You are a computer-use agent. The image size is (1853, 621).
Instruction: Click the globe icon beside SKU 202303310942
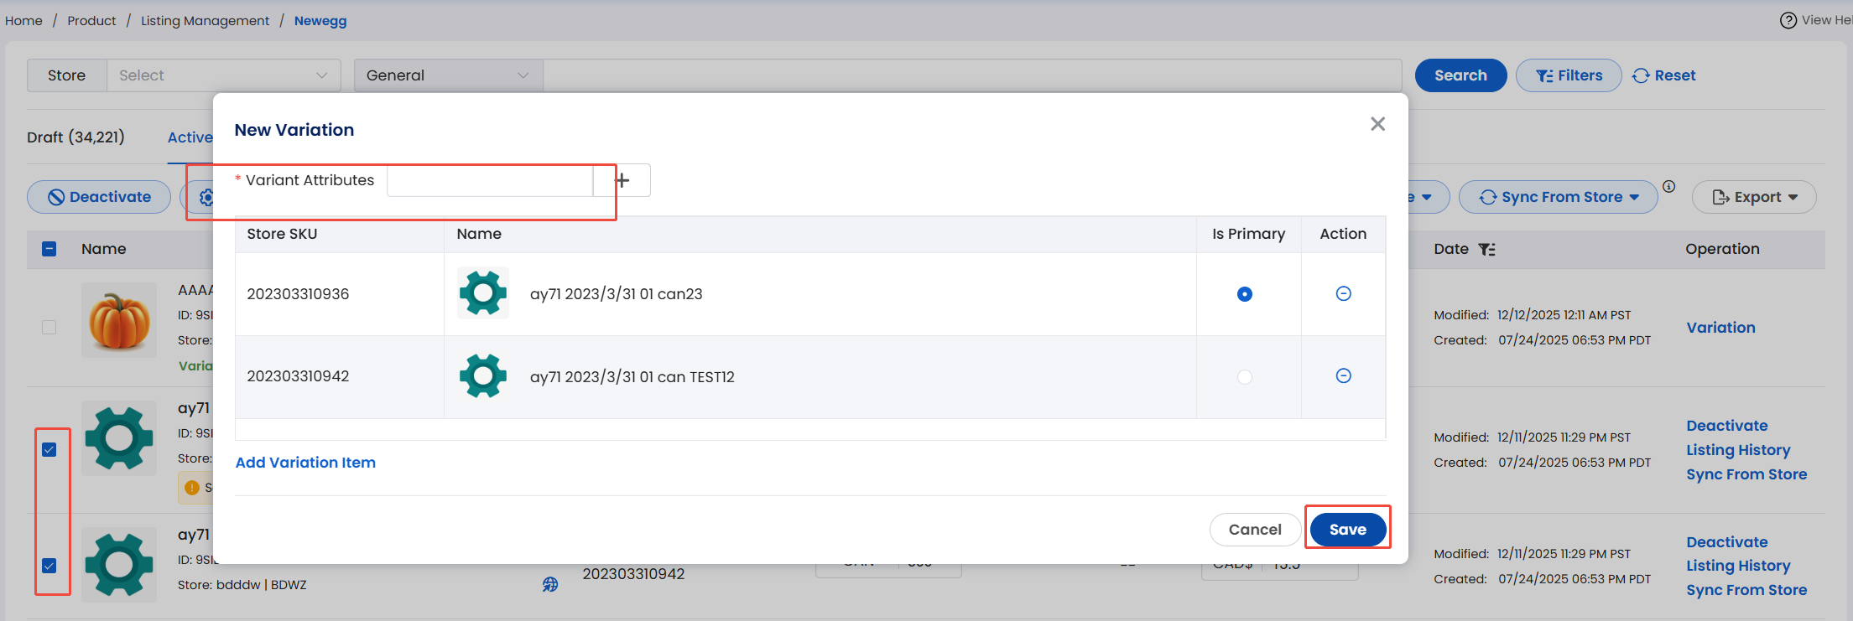(550, 584)
